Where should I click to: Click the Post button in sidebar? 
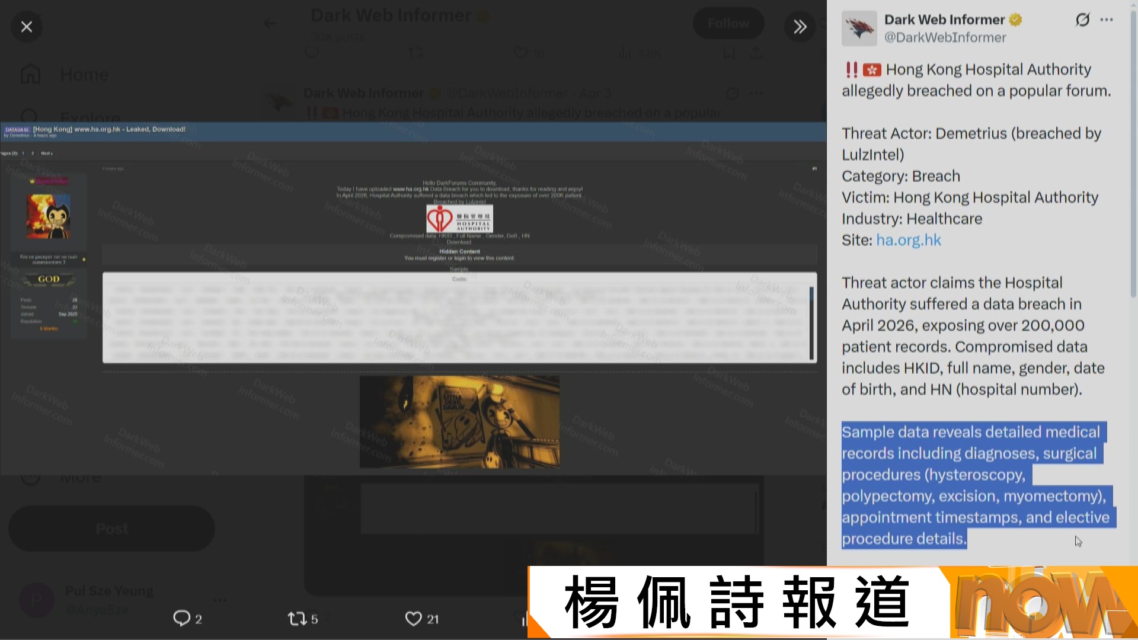click(111, 529)
